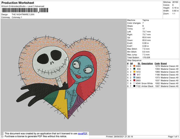The image size is (180, 139).
Task: Click thread code 1007
Action: pos(157,86)
